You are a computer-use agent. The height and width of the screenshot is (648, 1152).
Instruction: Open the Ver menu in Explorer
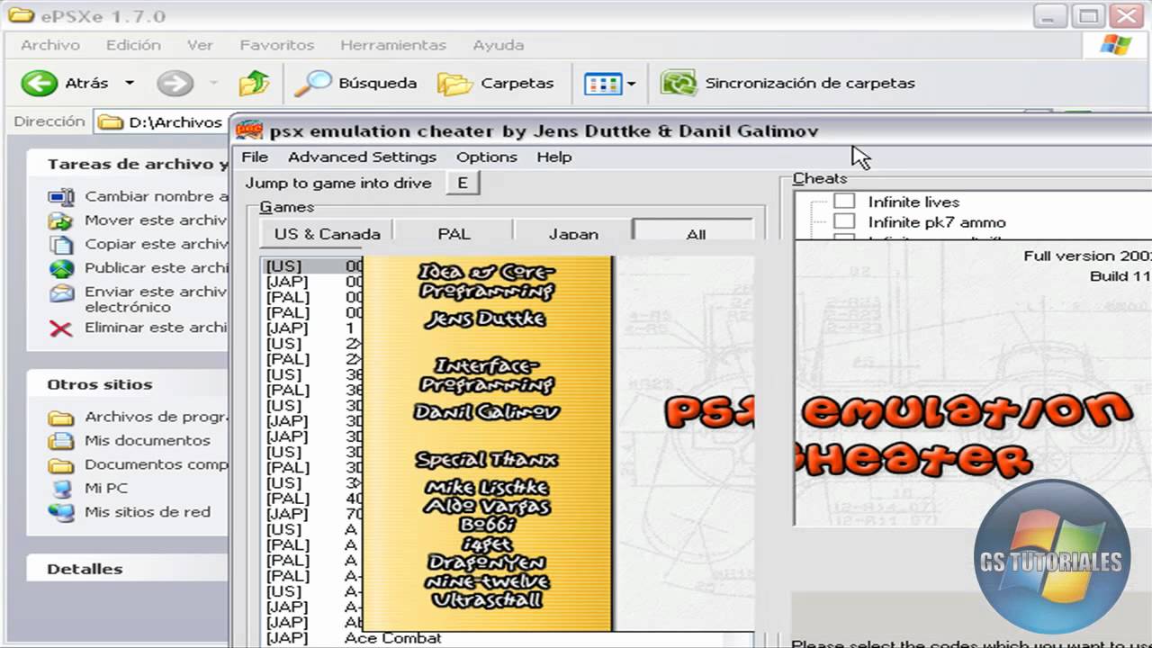200,45
